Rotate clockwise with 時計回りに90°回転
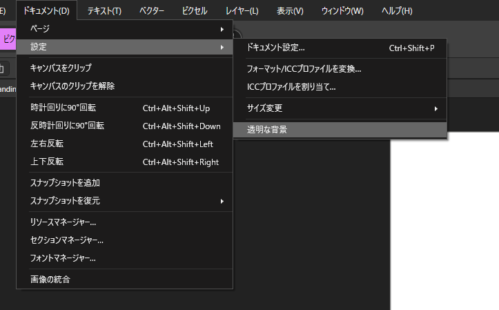The width and height of the screenshot is (499, 310). click(63, 108)
